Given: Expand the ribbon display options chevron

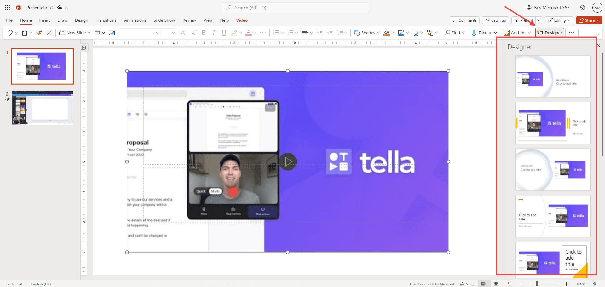Looking at the screenshot, I should 598,35.
